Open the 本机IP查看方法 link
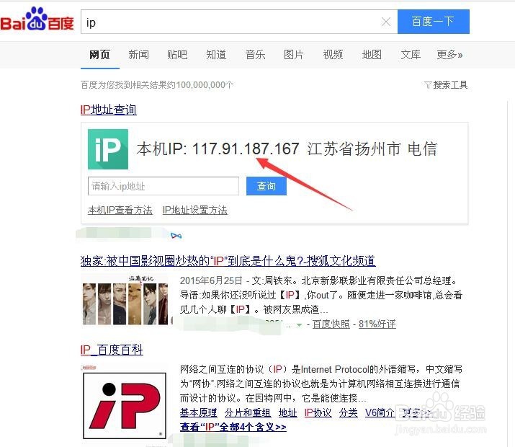This screenshot has width=515, height=447. pyautogui.click(x=120, y=210)
